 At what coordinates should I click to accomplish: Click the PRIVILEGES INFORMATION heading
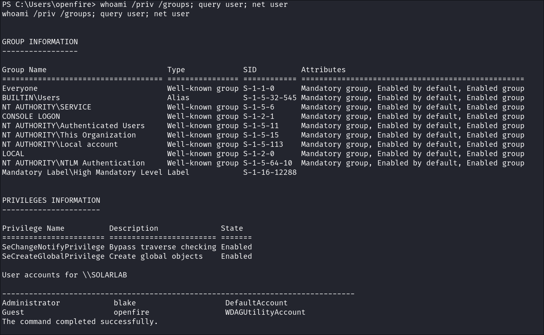pos(51,200)
